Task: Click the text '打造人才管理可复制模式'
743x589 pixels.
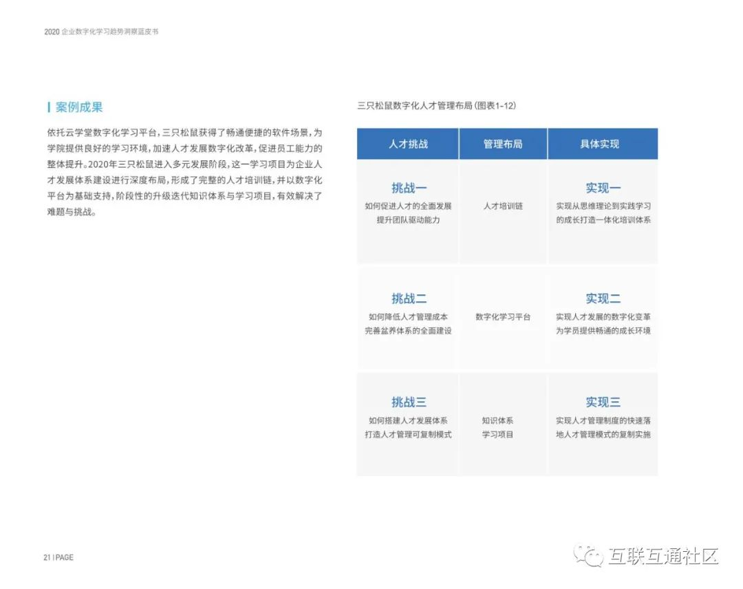Action: 408,434
